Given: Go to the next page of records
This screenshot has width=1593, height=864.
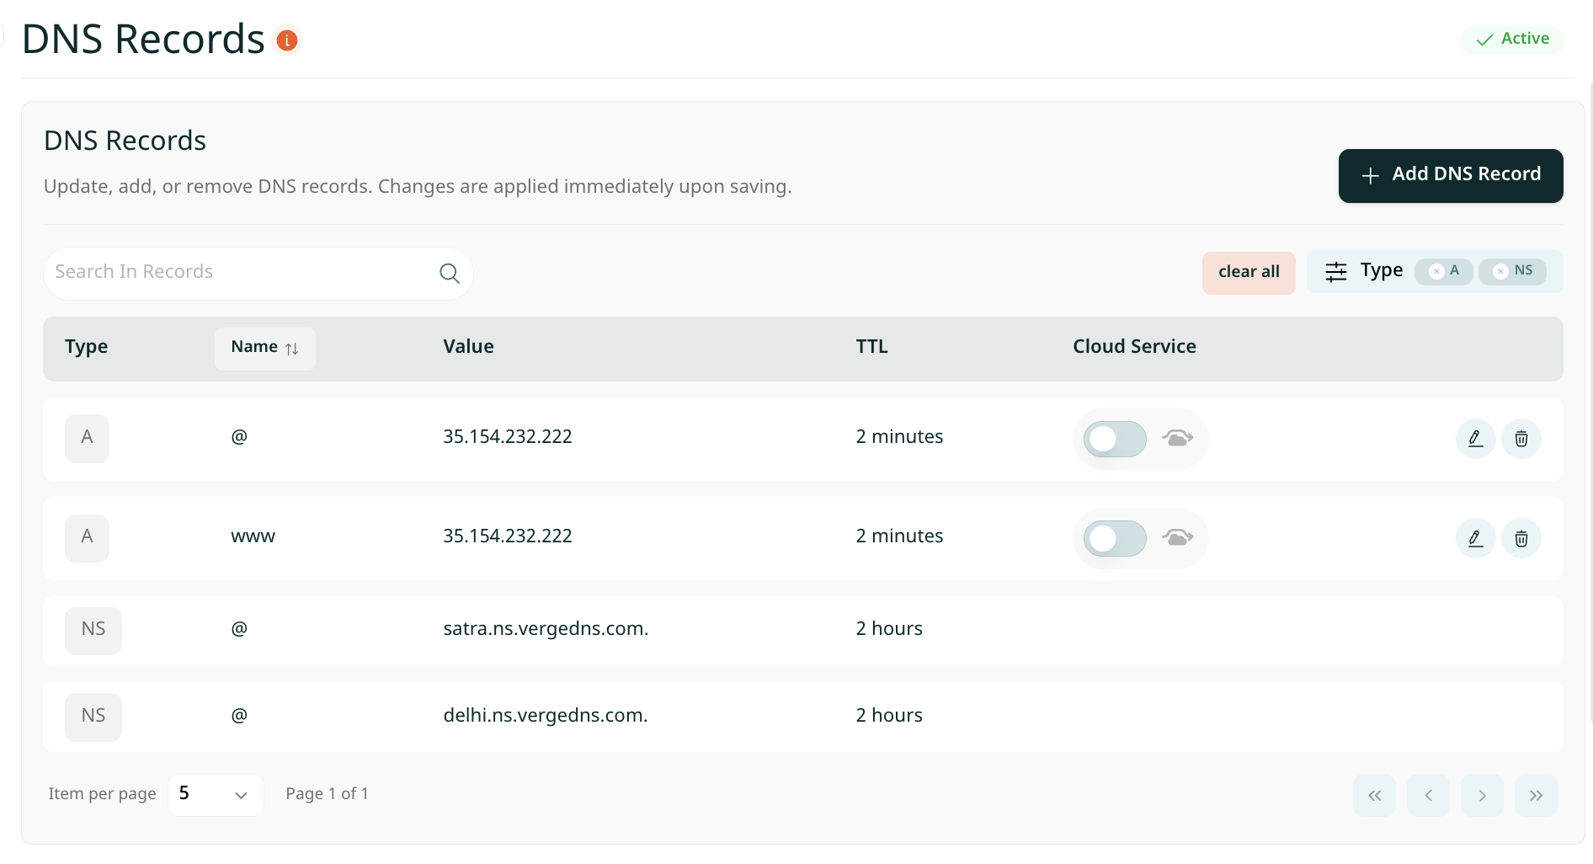Looking at the screenshot, I should [x=1482, y=796].
